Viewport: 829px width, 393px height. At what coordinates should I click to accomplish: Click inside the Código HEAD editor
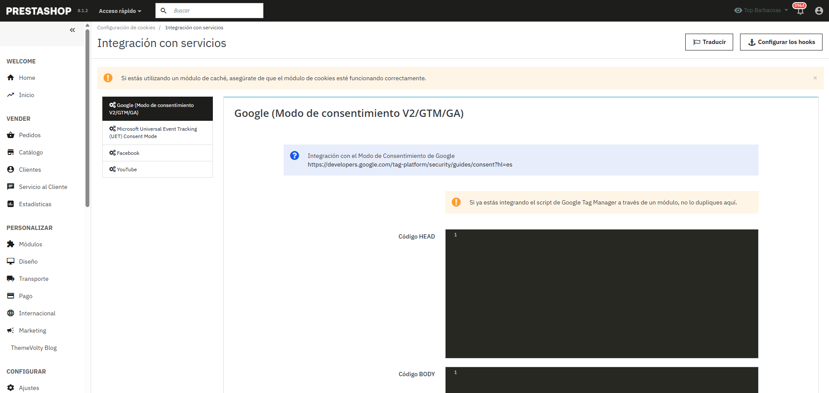pyautogui.click(x=602, y=294)
